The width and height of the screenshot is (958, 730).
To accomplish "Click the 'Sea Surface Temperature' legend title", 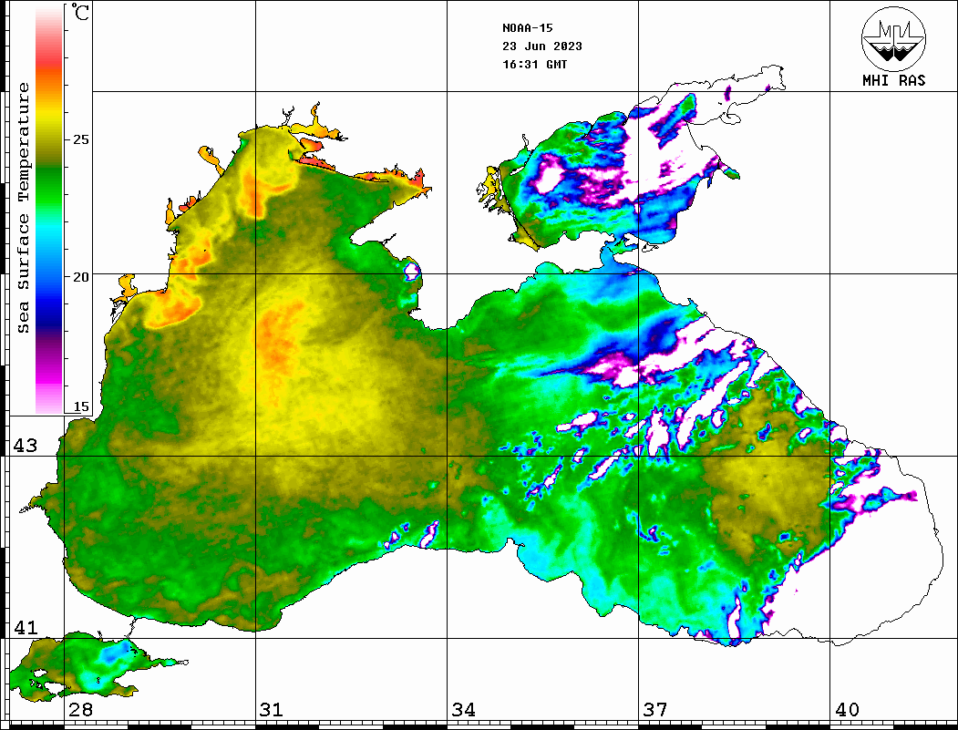I will tap(23, 208).
